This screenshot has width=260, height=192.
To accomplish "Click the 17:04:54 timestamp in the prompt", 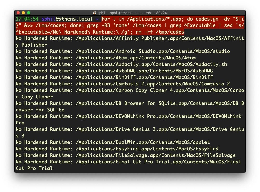I will [27, 19].
